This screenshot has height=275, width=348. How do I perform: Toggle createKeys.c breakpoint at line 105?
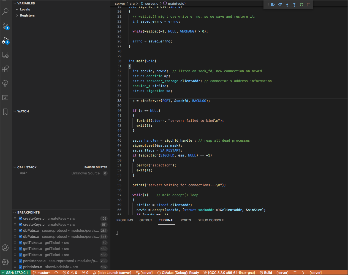coord(20,219)
